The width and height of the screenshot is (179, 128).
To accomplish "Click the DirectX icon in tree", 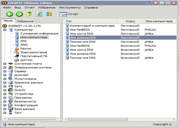I will pos(11,90).
